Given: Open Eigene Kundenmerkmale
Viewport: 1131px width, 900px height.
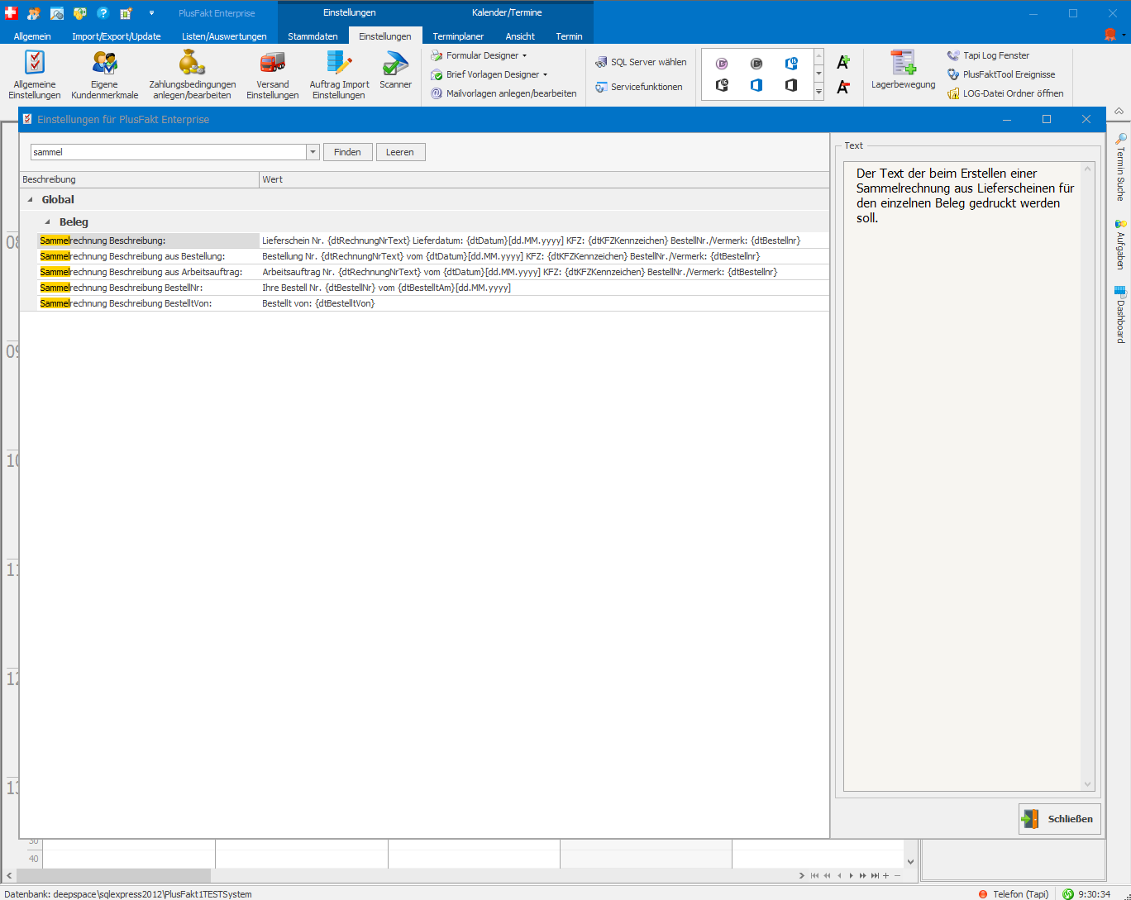Looking at the screenshot, I should [x=105, y=74].
